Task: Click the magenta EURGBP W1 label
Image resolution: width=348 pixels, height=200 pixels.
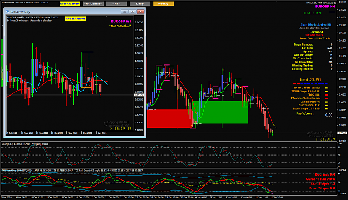Action: [121, 22]
